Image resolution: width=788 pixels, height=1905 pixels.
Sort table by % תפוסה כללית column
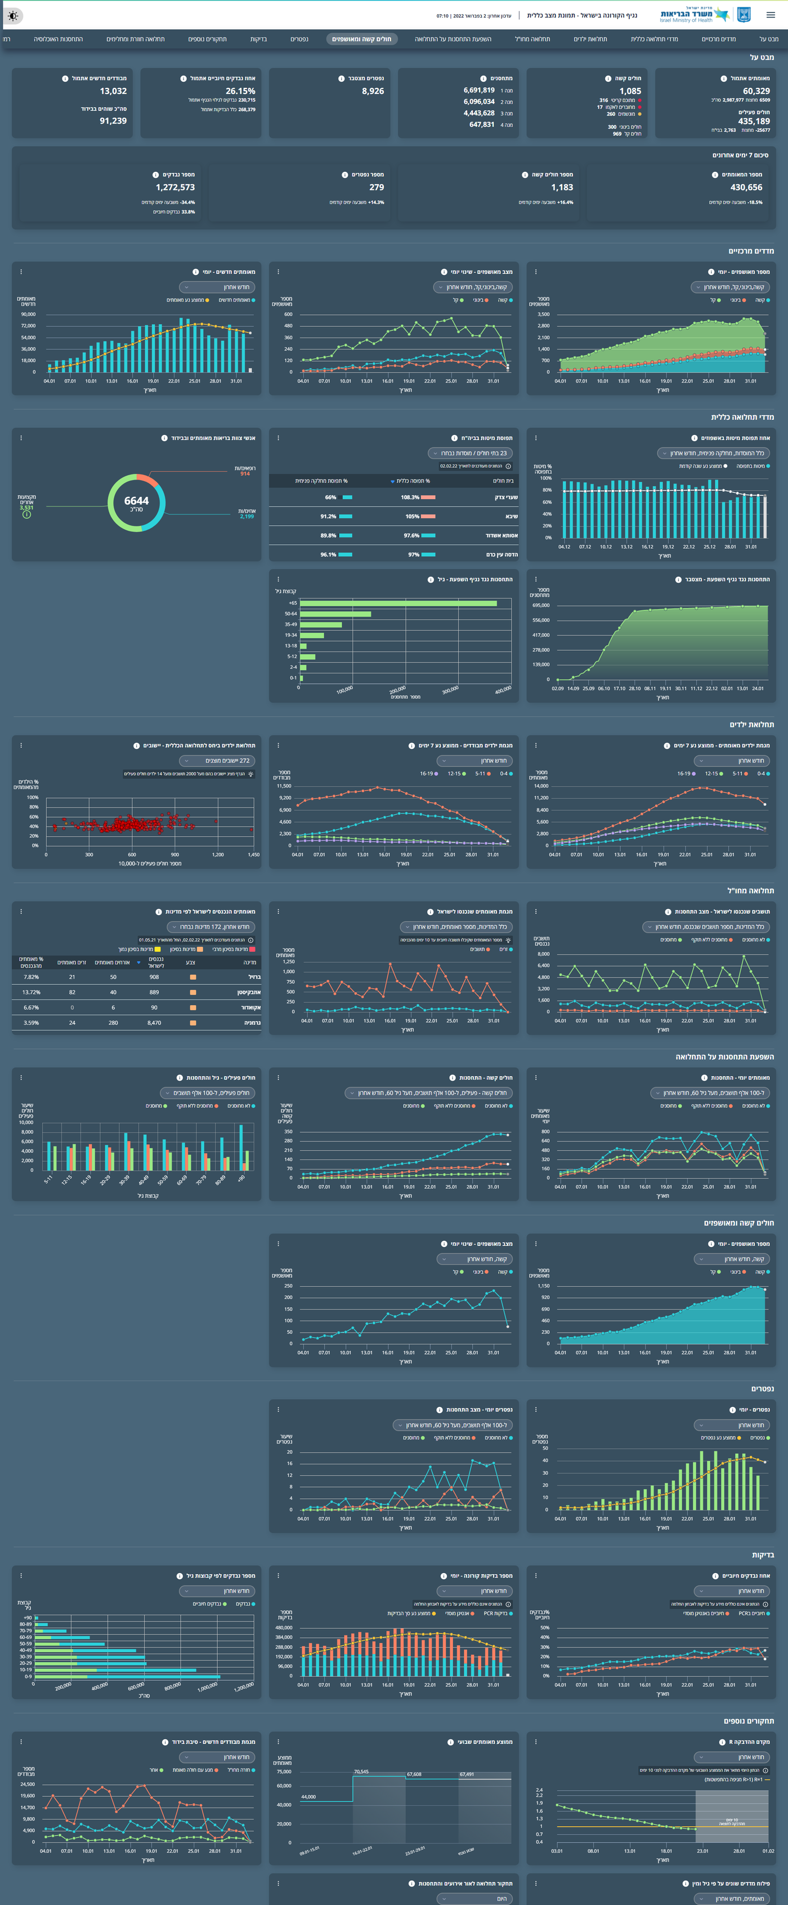coord(410,481)
